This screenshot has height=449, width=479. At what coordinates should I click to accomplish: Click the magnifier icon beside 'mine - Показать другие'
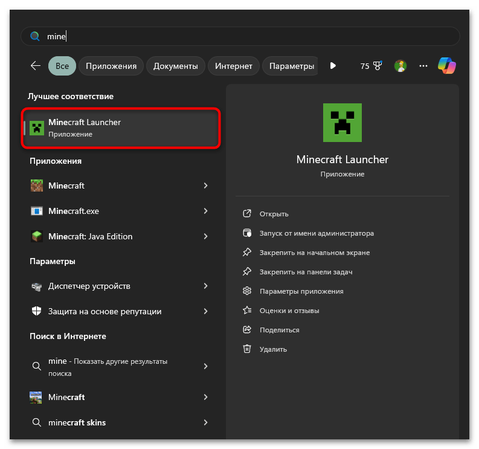(x=37, y=366)
